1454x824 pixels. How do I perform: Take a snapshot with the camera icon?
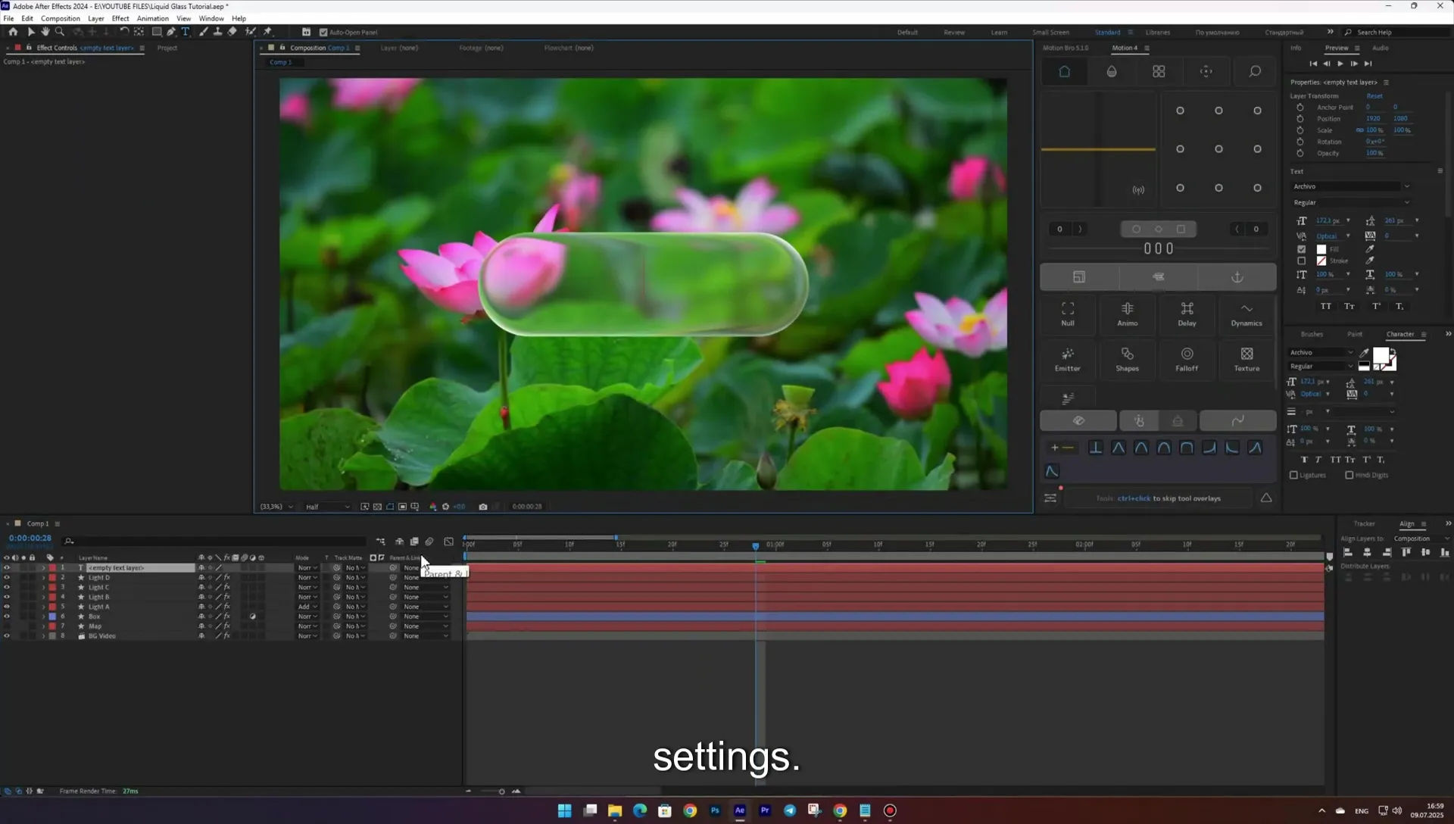[x=483, y=507]
